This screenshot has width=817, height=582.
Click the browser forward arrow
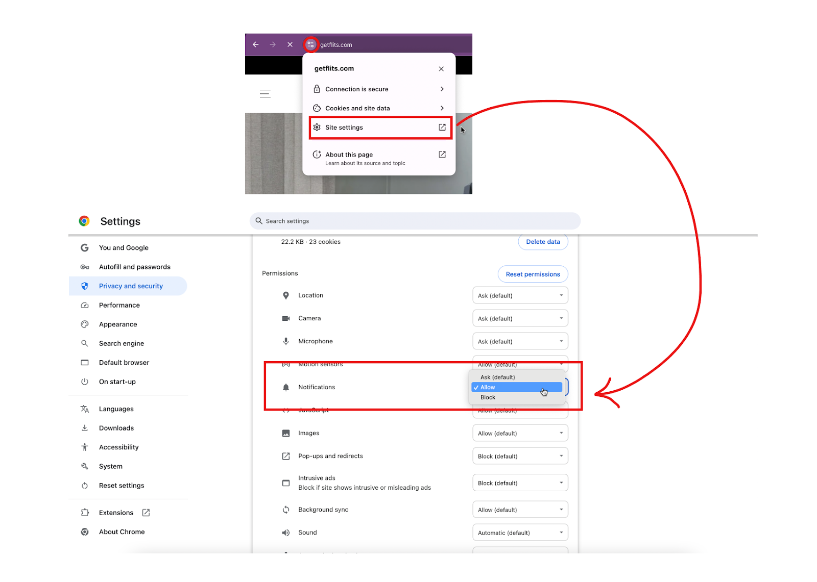tap(273, 44)
